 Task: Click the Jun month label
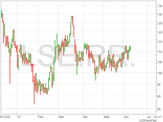[126, 117]
